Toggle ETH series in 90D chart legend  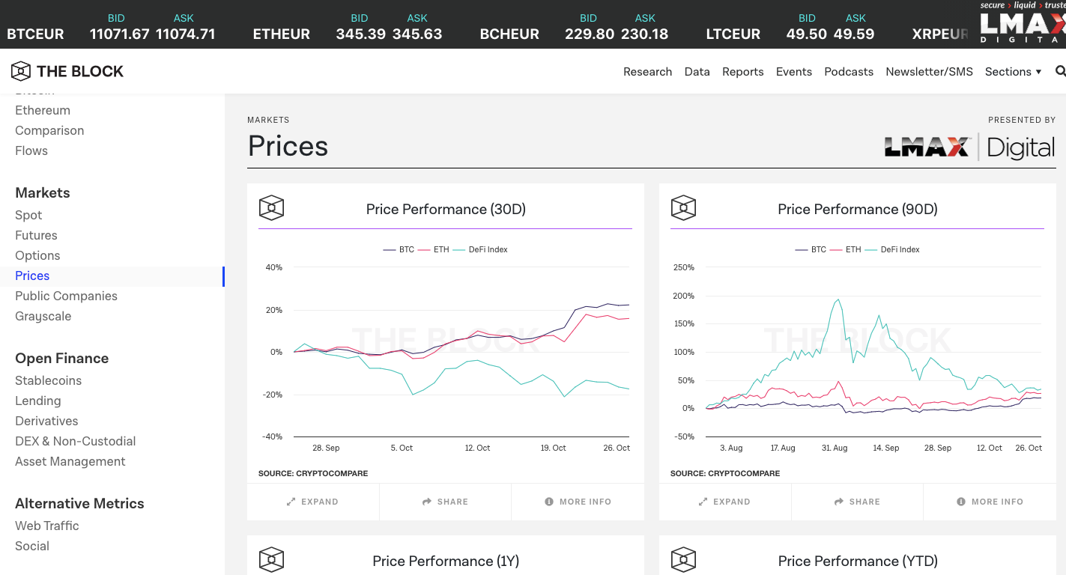[845, 249]
